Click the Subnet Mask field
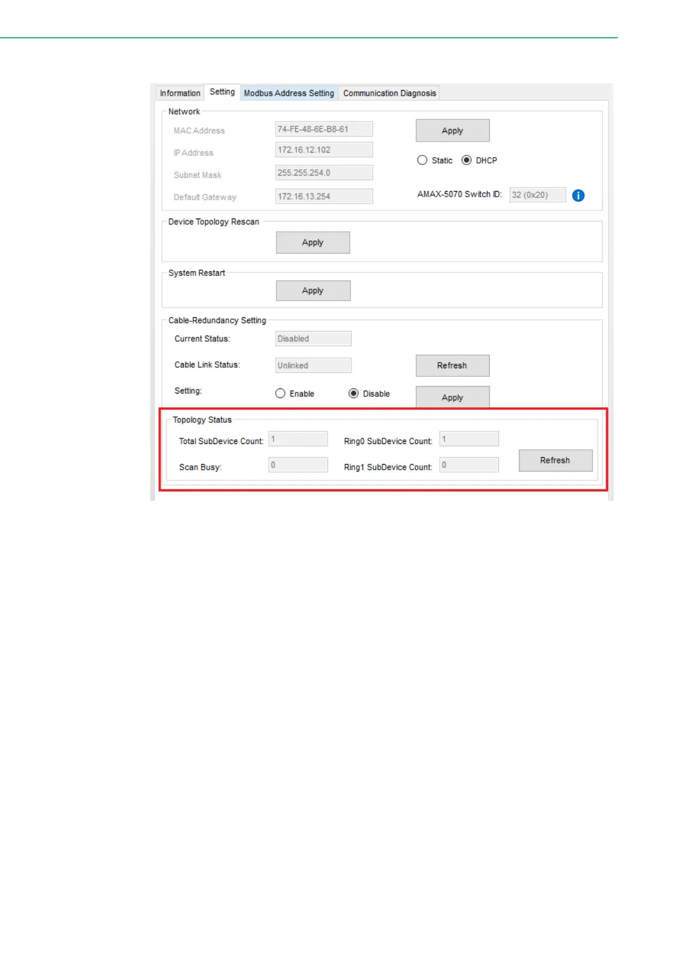 [323, 173]
